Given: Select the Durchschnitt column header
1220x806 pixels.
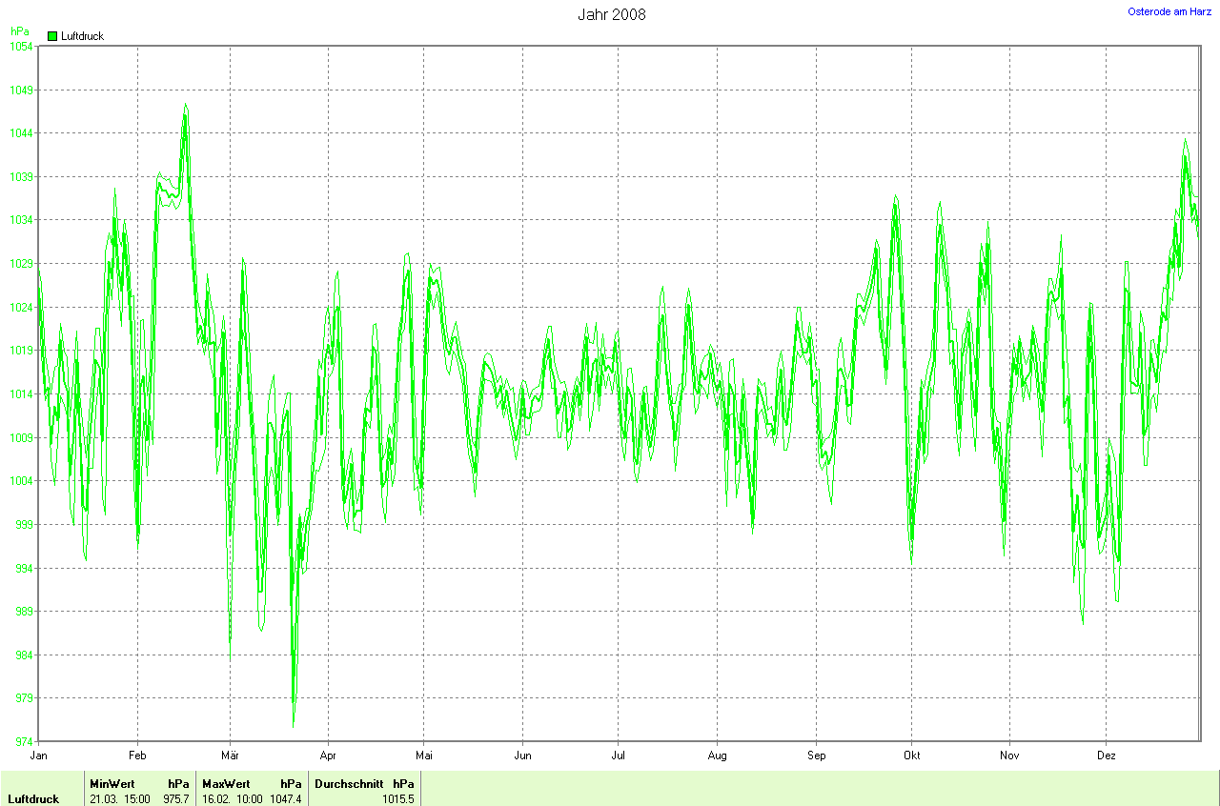Looking at the screenshot, I should [x=349, y=784].
